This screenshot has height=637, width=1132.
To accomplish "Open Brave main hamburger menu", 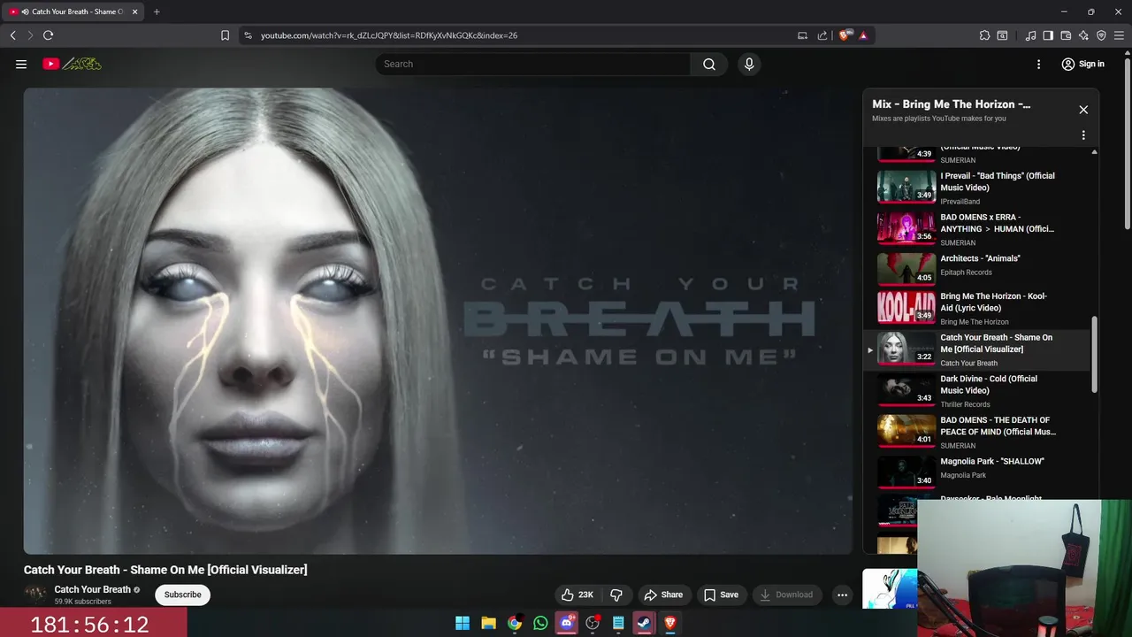I will pos(1120,35).
